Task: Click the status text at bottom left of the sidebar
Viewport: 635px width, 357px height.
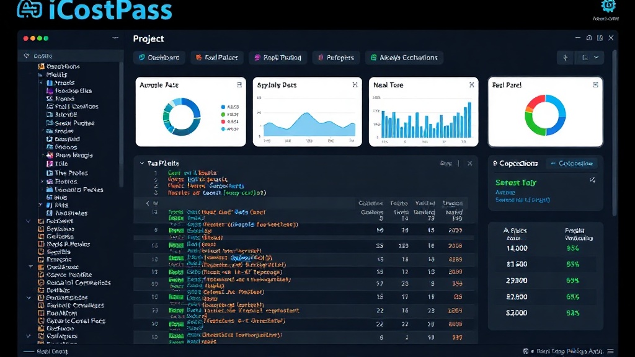Action: point(52,351)
